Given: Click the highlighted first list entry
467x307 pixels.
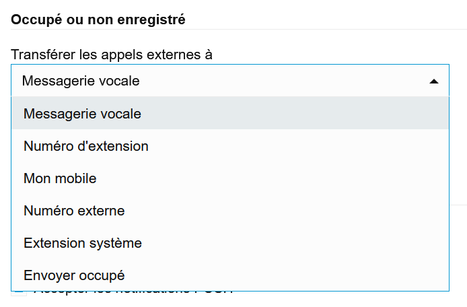Looking at the screenshot, I should (229, 114).
